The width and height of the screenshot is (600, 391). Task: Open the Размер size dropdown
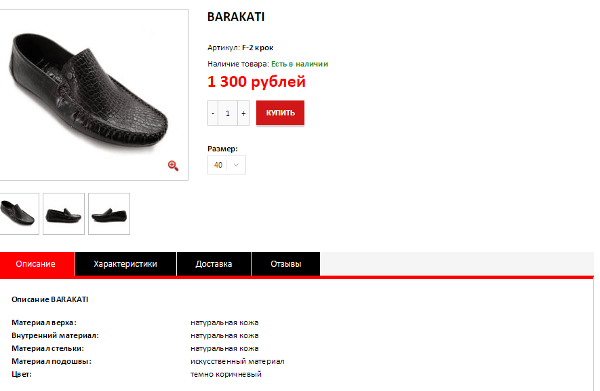click(x=226, y=165)
